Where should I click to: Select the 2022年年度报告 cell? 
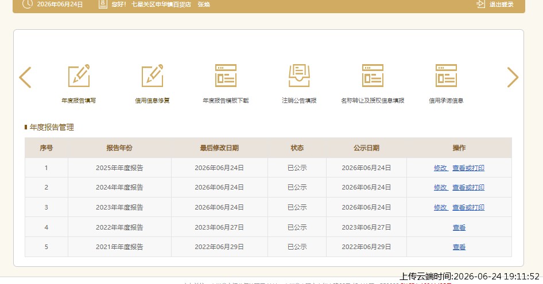[x=119, y=227]
